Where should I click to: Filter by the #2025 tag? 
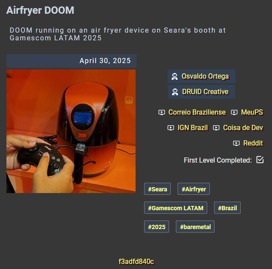(157, 227)
